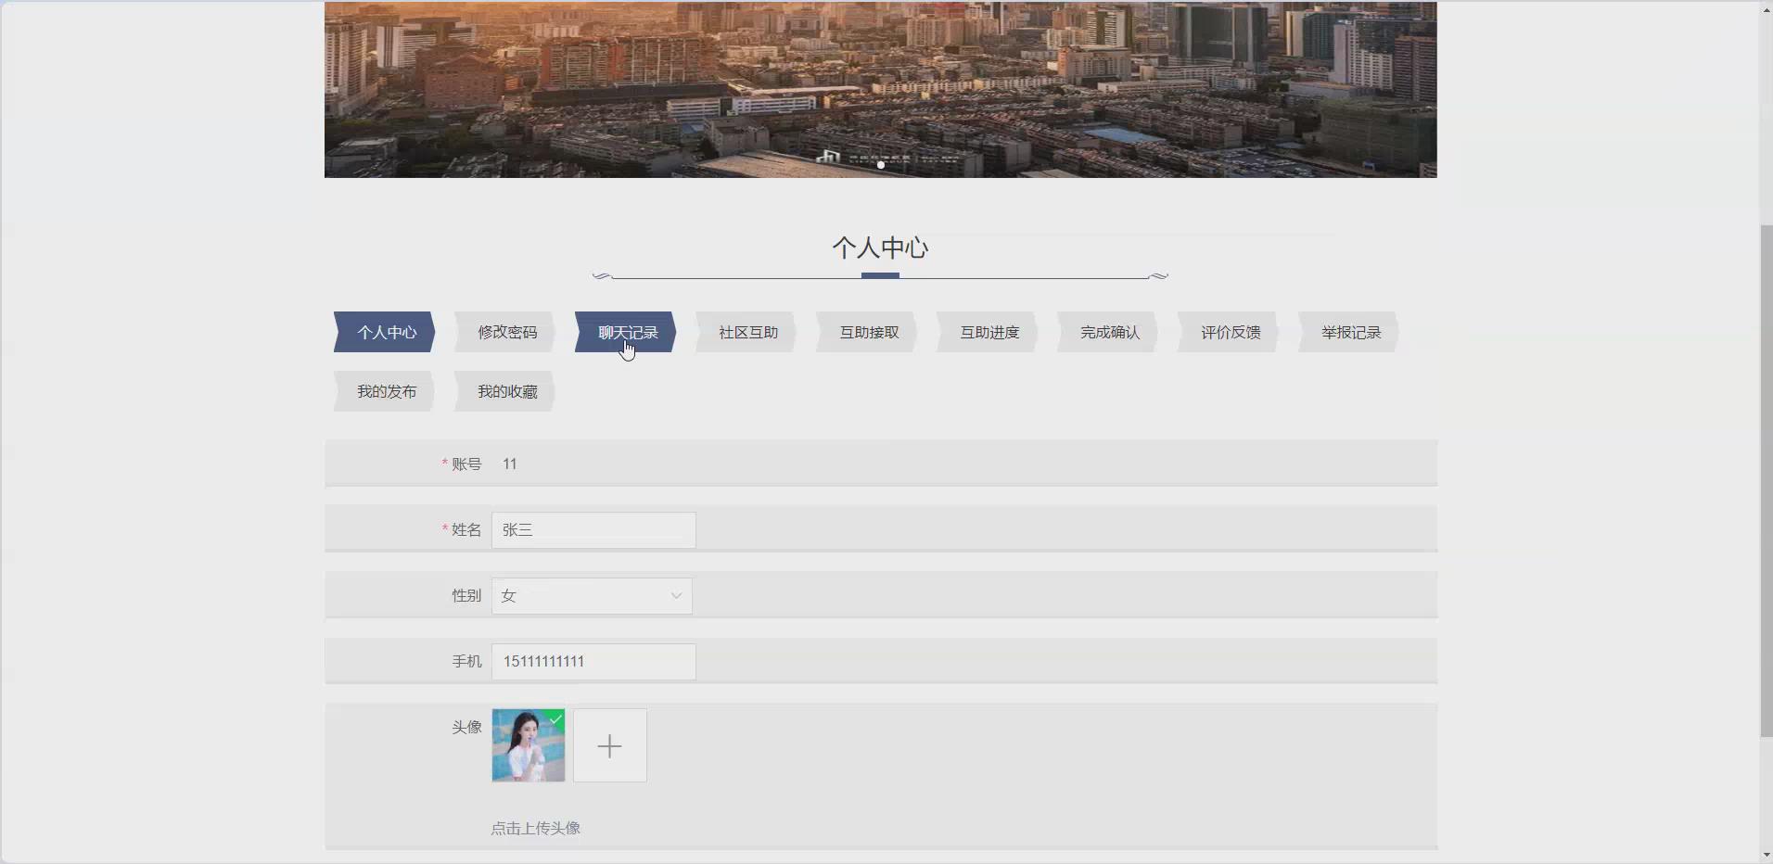View 评价反馈 entries
The image size is (1773, 864).
pos(1230,332)
